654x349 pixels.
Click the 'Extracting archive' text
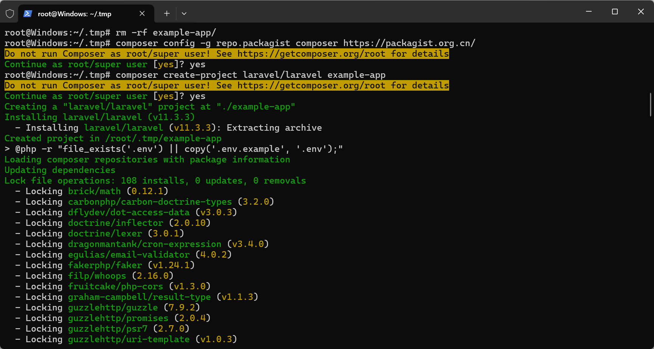click(274, 128)
